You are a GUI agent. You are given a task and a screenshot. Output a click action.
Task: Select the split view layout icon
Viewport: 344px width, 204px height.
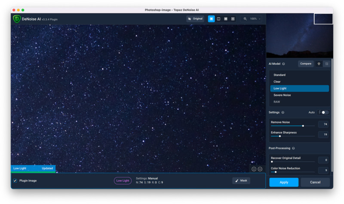[x=218, y=19]
